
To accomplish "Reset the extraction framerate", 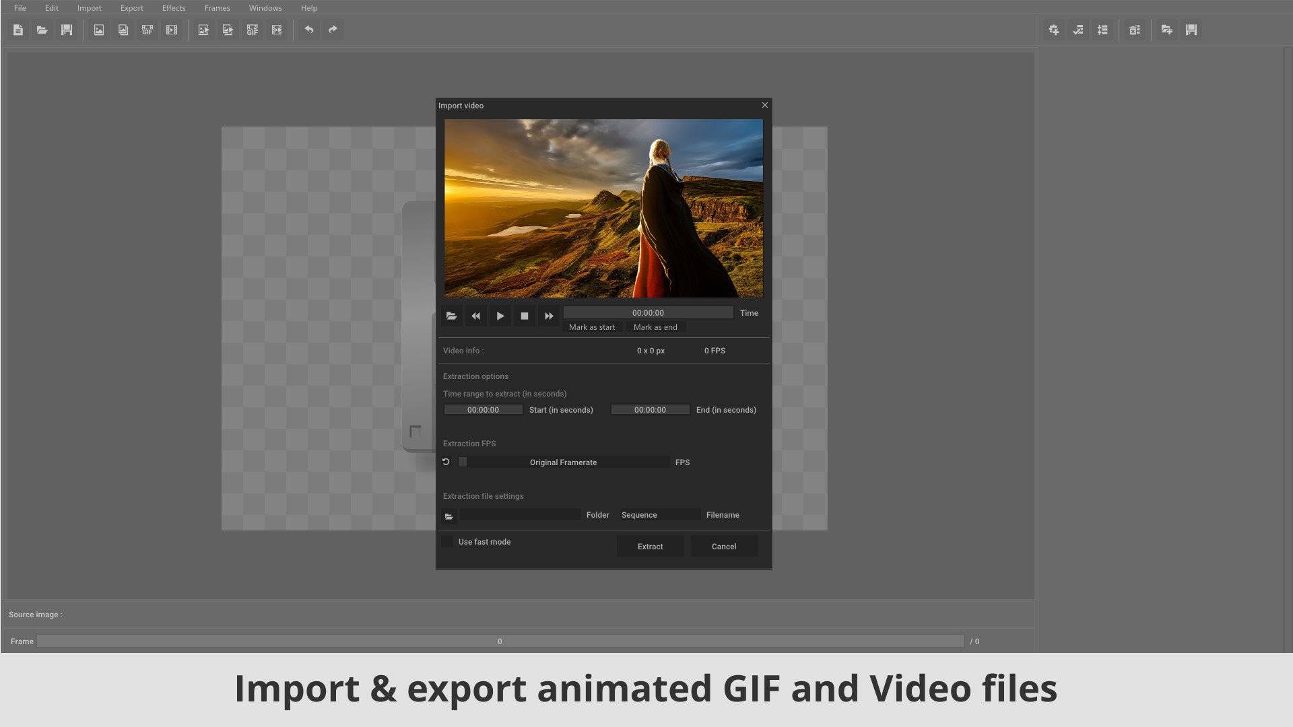I will click(445, 462).
